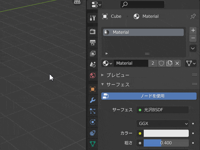Open the Output properties tab
The height and width of the screenshot is (150, 200).
click(x=92, y=42)
